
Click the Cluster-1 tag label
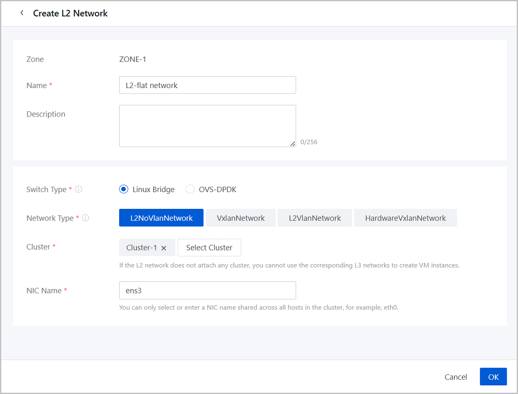[141, 248]
